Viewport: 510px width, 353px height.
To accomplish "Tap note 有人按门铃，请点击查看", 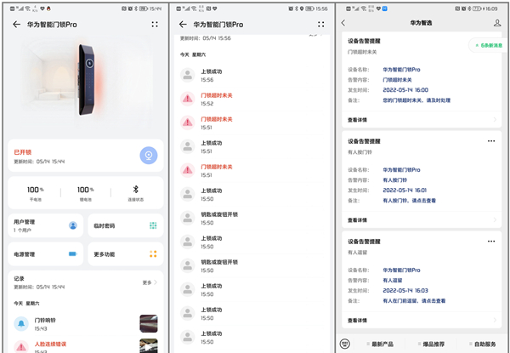I will click(409, 201).
